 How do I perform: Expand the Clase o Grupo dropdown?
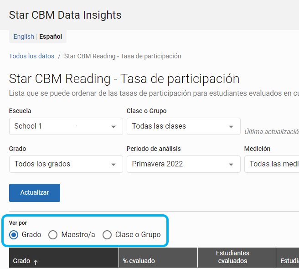click(183, 126)
